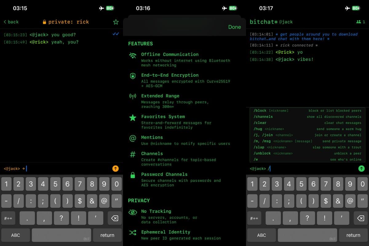This screenshot has height=246, width=369.
Task: Tap the Done button
Action: click(x=235, y=27)
